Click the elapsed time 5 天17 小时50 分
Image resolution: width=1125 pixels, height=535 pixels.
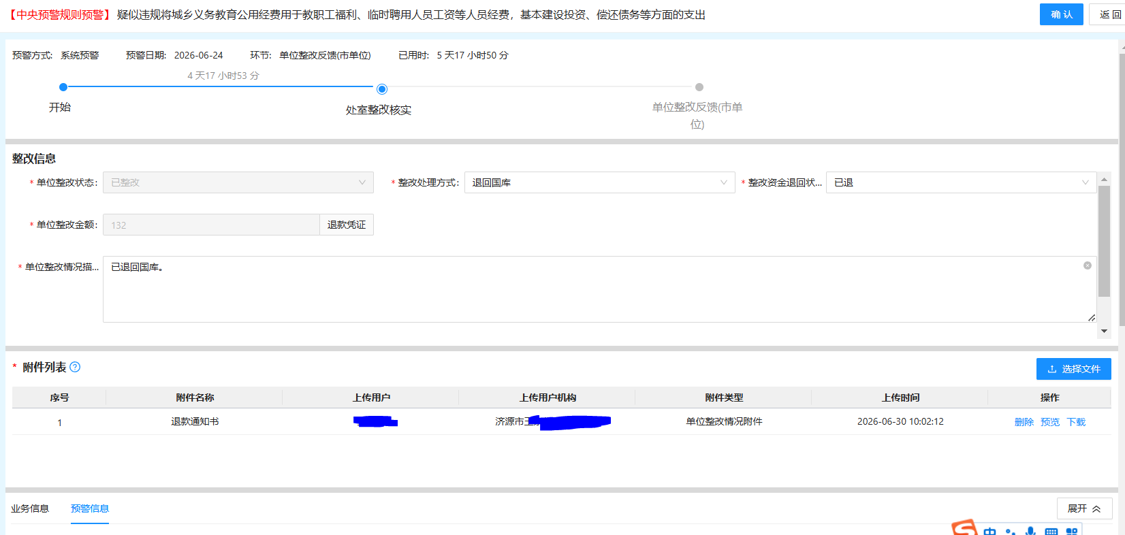473,55
